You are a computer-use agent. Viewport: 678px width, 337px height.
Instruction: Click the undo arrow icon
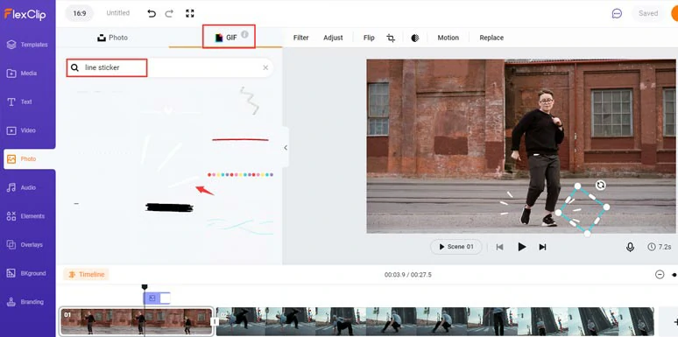(152, 13)
